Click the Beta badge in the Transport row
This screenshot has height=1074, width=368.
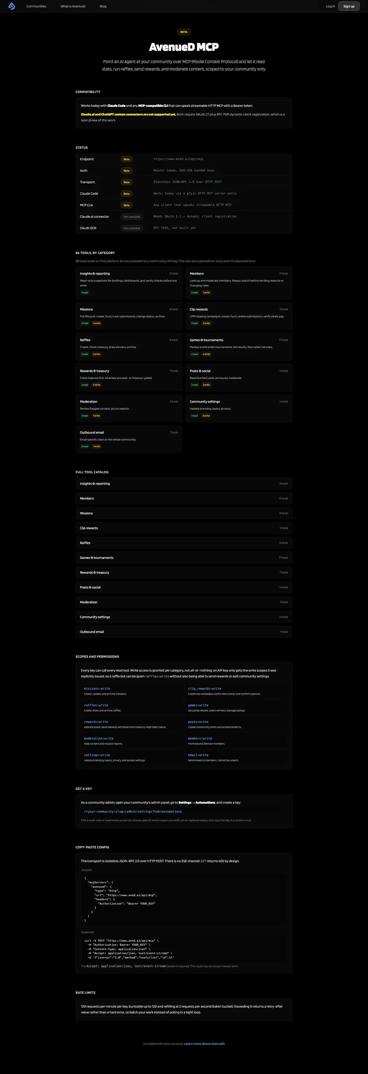coord(127,182)
